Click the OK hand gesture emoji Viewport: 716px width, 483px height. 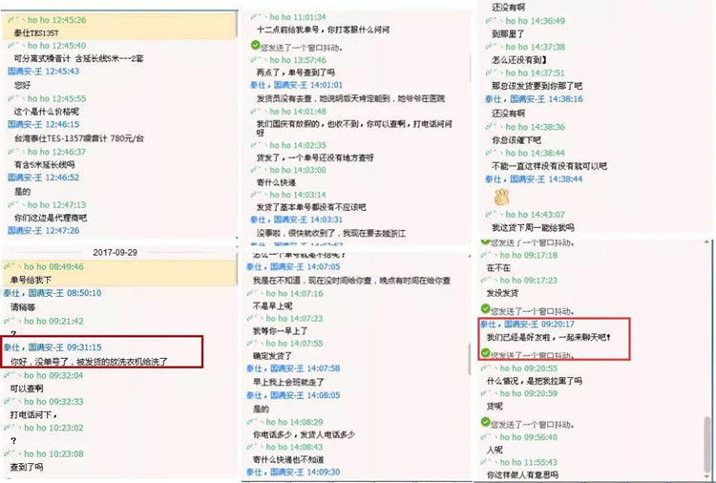click(x=502, y=196)
